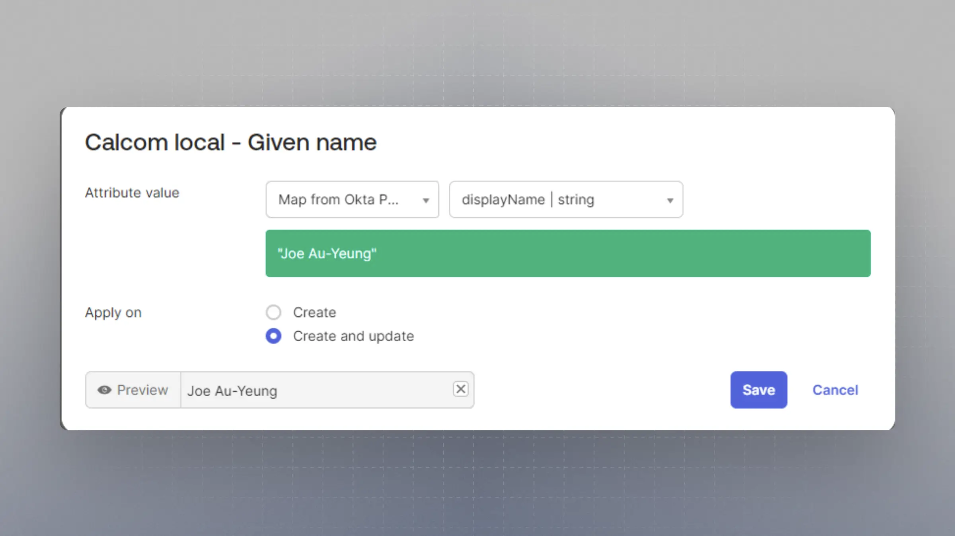Select Create and update radio button
The width and height of the screenshot is (955, 536).
[273, 336]
